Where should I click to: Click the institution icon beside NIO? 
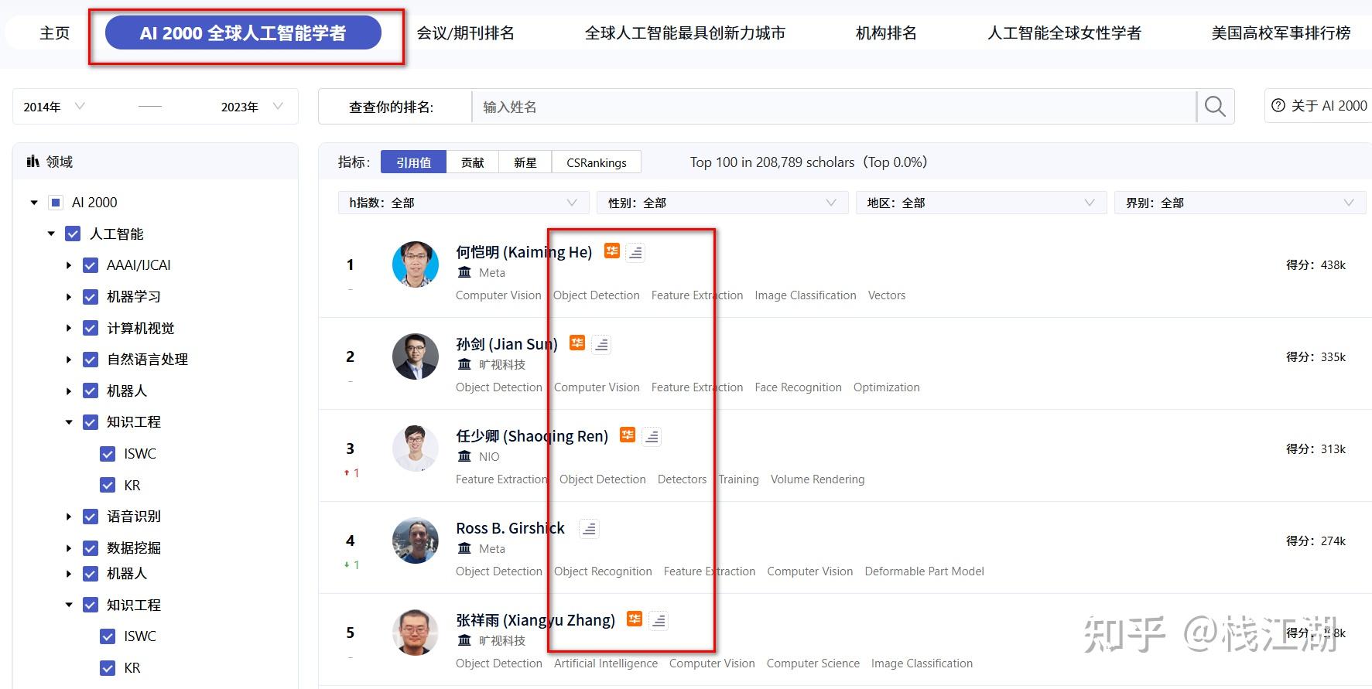pyautogui.click(x=464, y=456)
